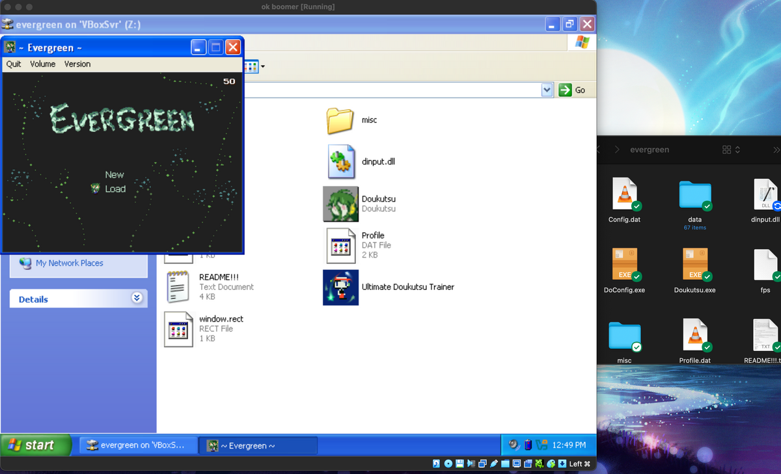Select the misc folder in Explorer
781x474 pixels.
coord(340,120)
